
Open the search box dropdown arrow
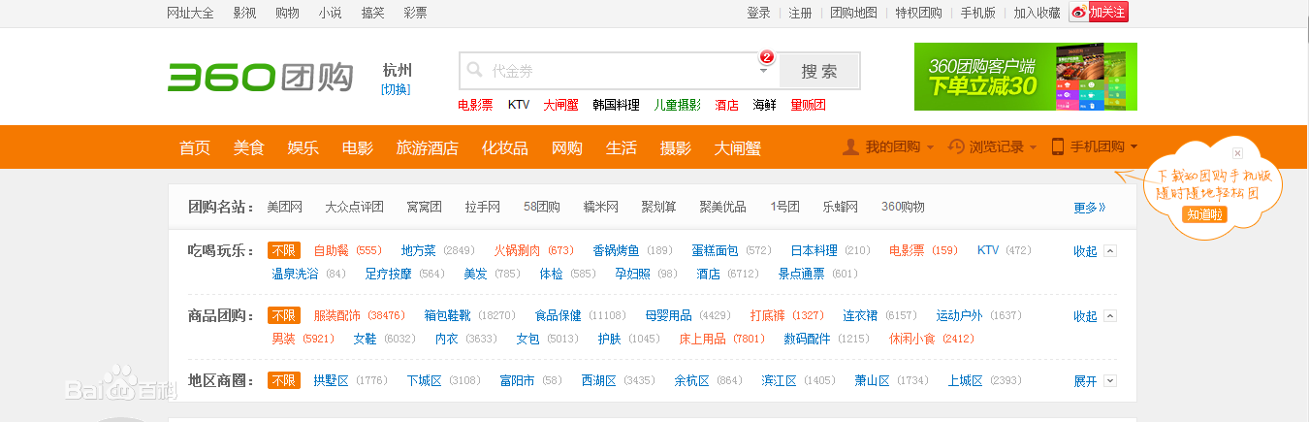coord(763,71)
